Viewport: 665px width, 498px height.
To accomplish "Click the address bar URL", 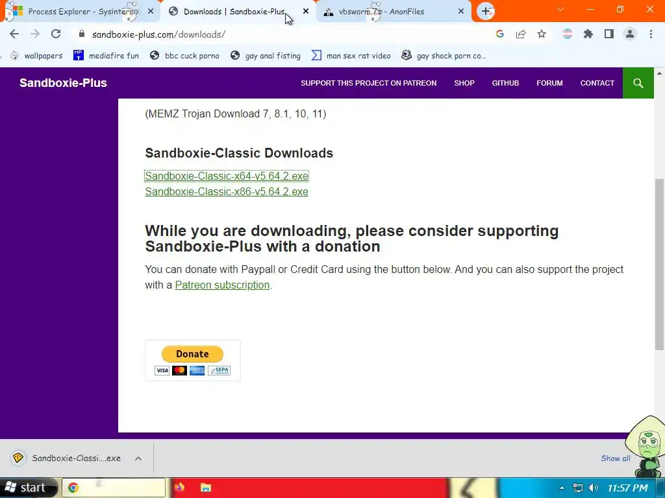I will (x=158, y=34).
